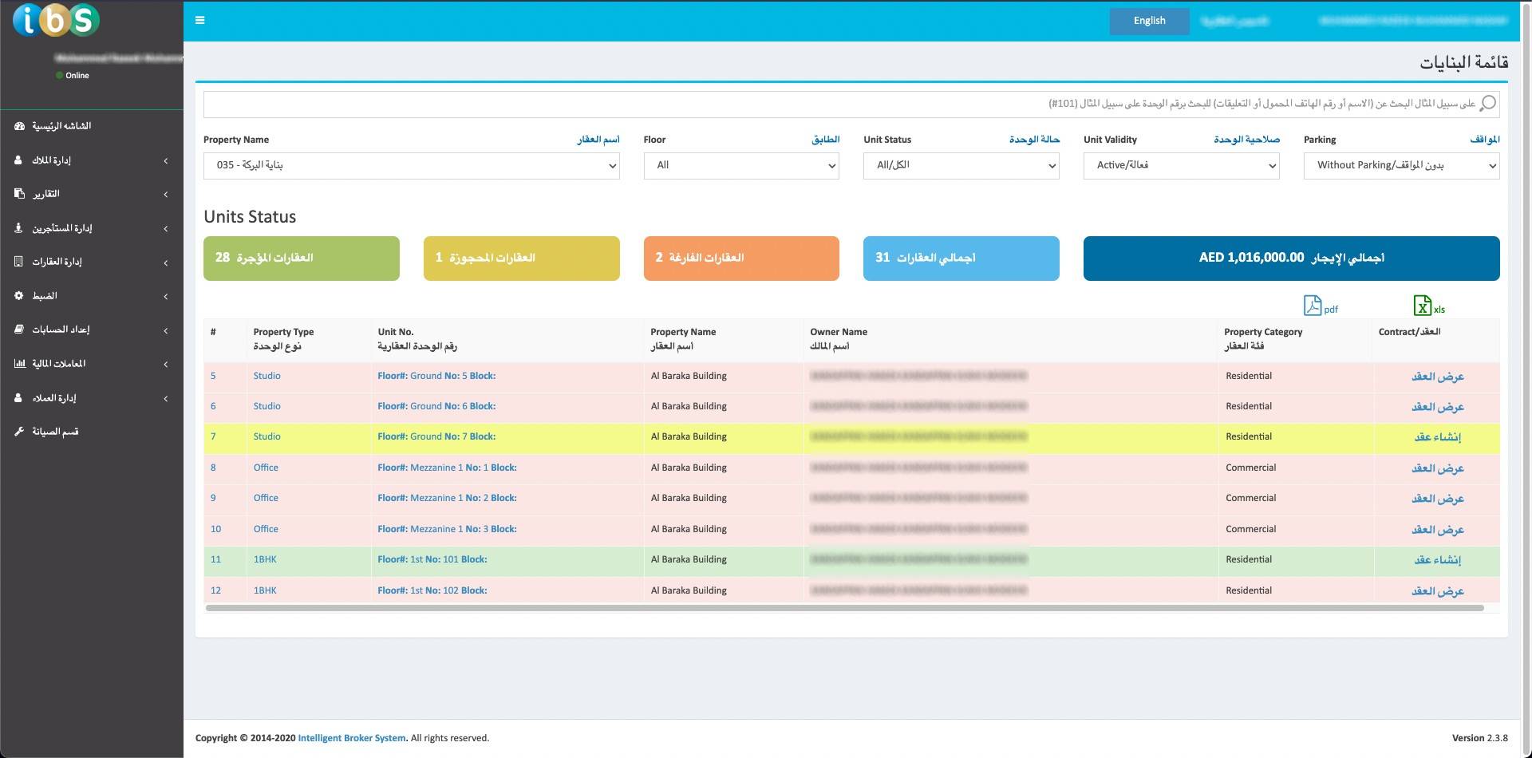Click the orange 2 vacant units card
The height and width of the screenshot is (758, 1532).
[741, 259]
